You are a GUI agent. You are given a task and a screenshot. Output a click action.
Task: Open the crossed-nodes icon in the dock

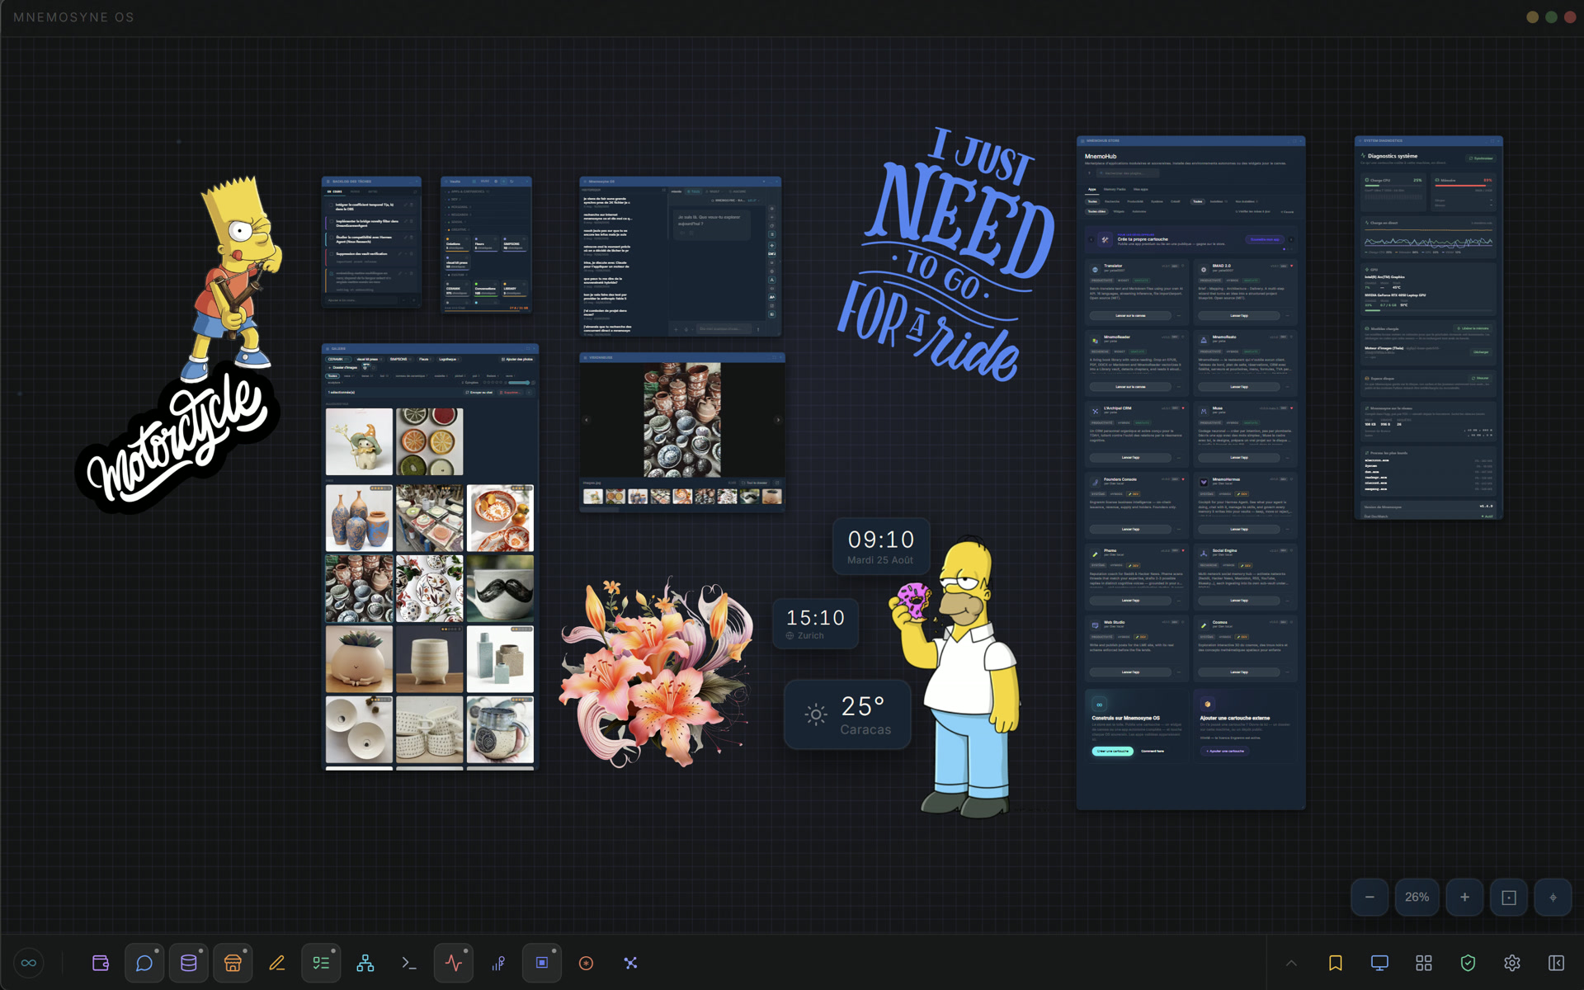(x=630, y=963)
